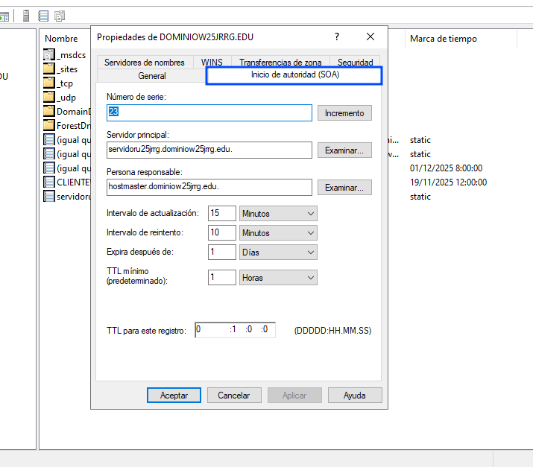Select the ForestDn folder icon
The width and height of the screenshot is (533, 467).
[49, 125]
